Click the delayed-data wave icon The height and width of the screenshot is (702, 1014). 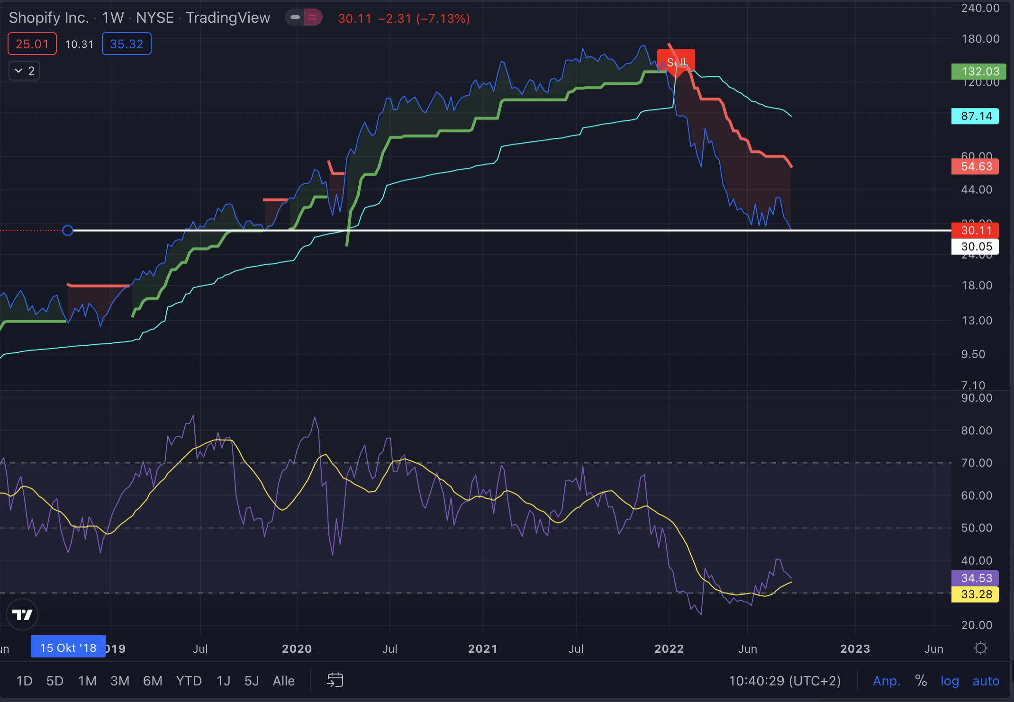(312, 18)
